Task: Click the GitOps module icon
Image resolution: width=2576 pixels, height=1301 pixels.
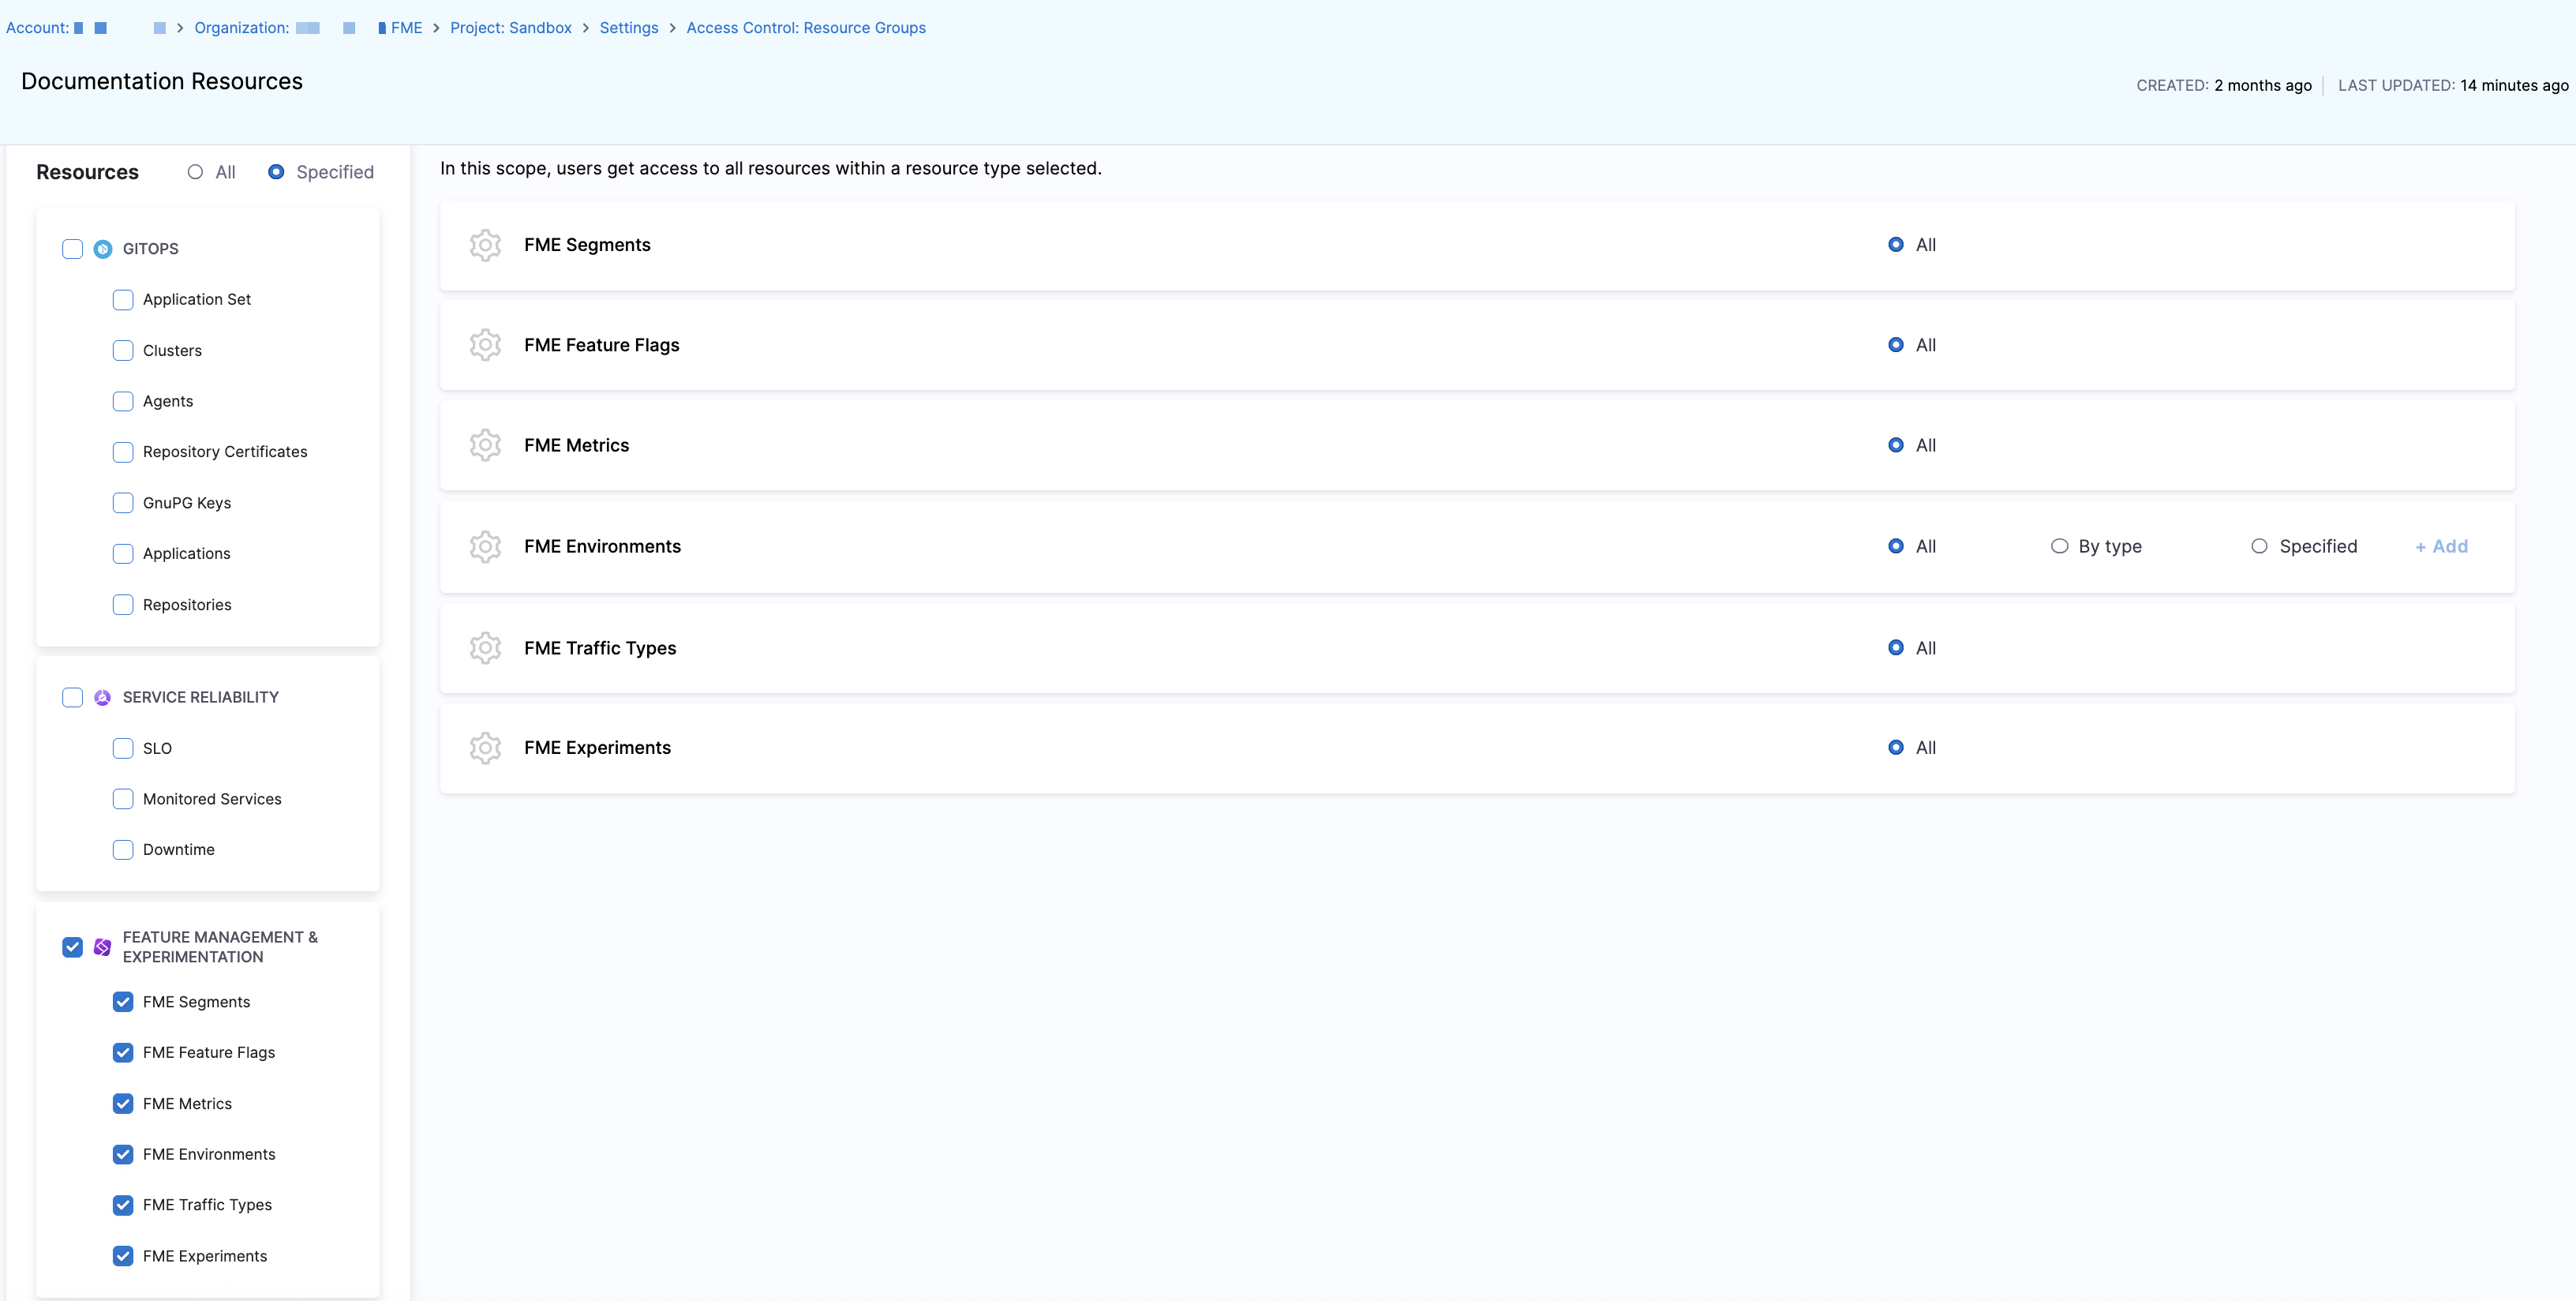Action: [103, 249]
